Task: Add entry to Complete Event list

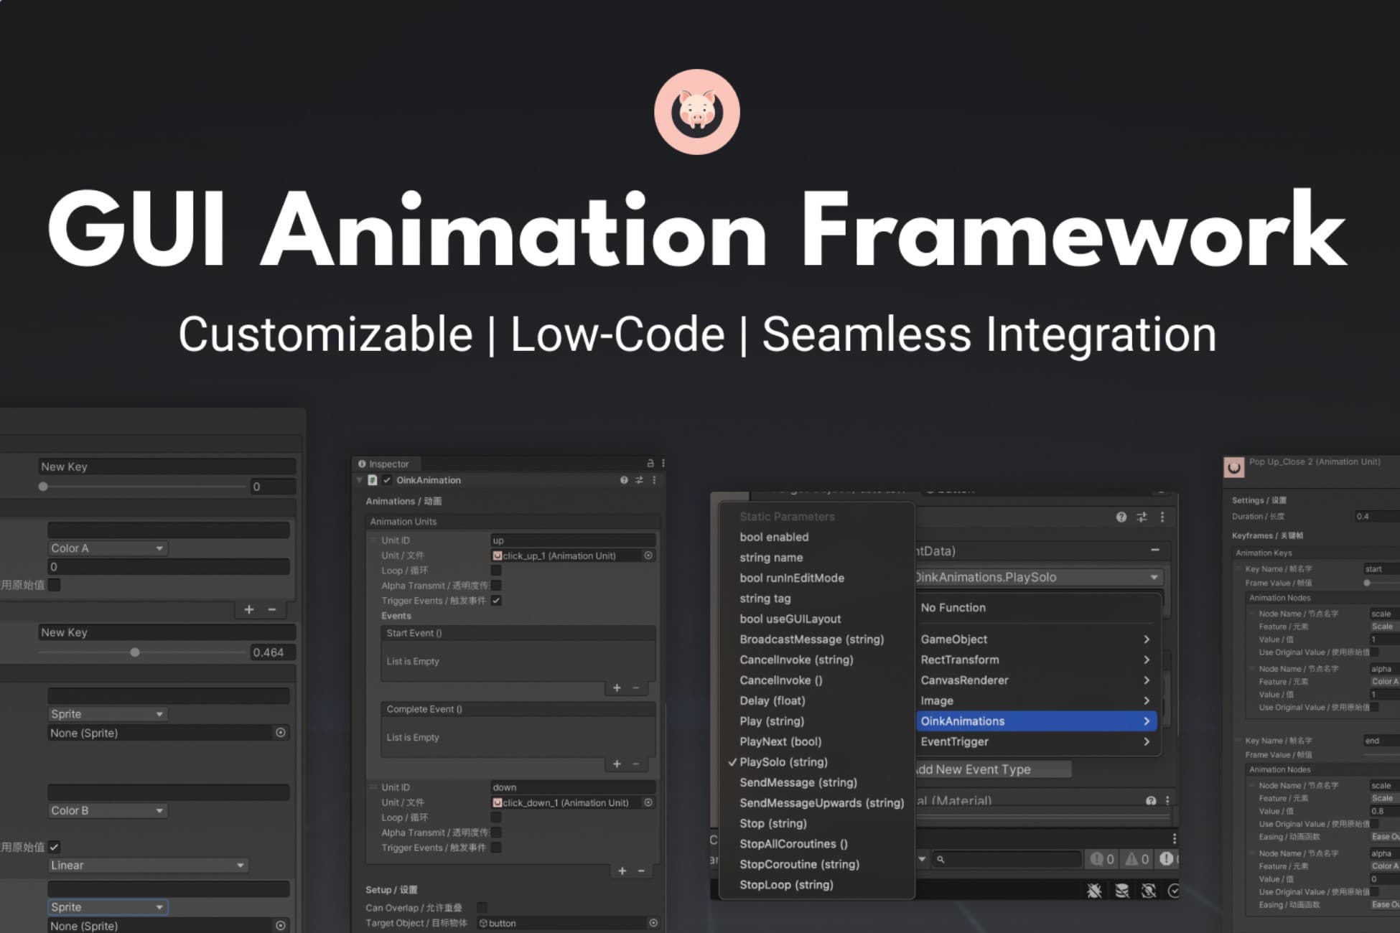Action: tap(617, 764)
